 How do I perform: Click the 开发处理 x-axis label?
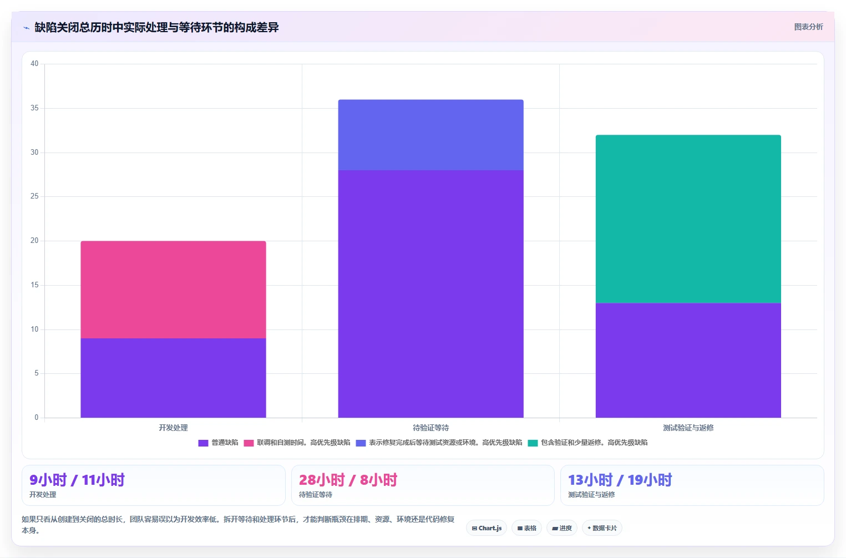pos(173,428)
